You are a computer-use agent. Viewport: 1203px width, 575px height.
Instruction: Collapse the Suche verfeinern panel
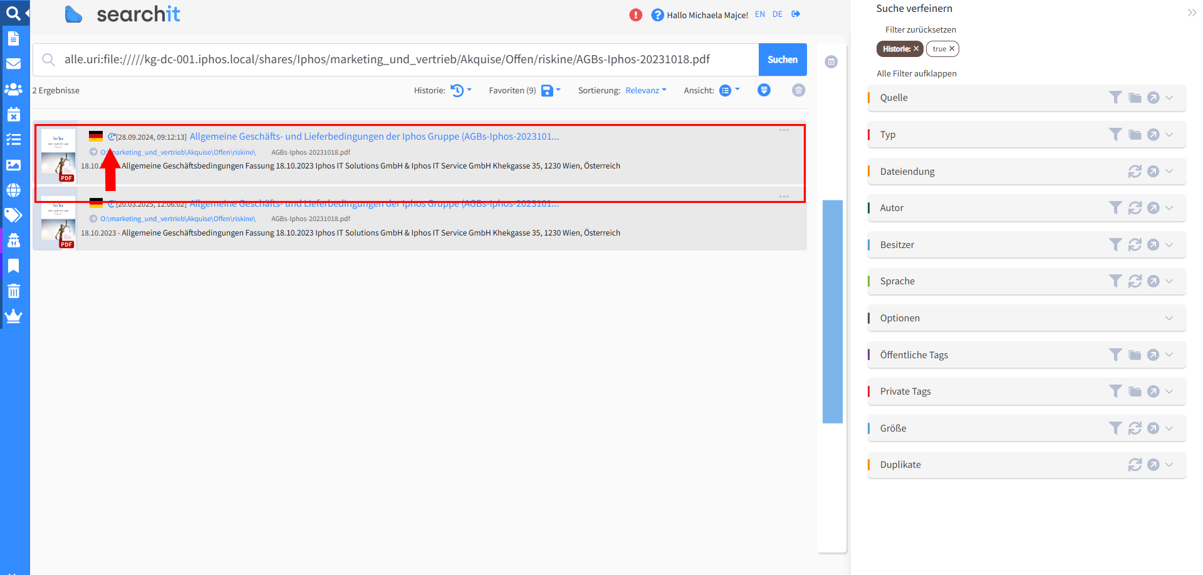[1192, 13]
